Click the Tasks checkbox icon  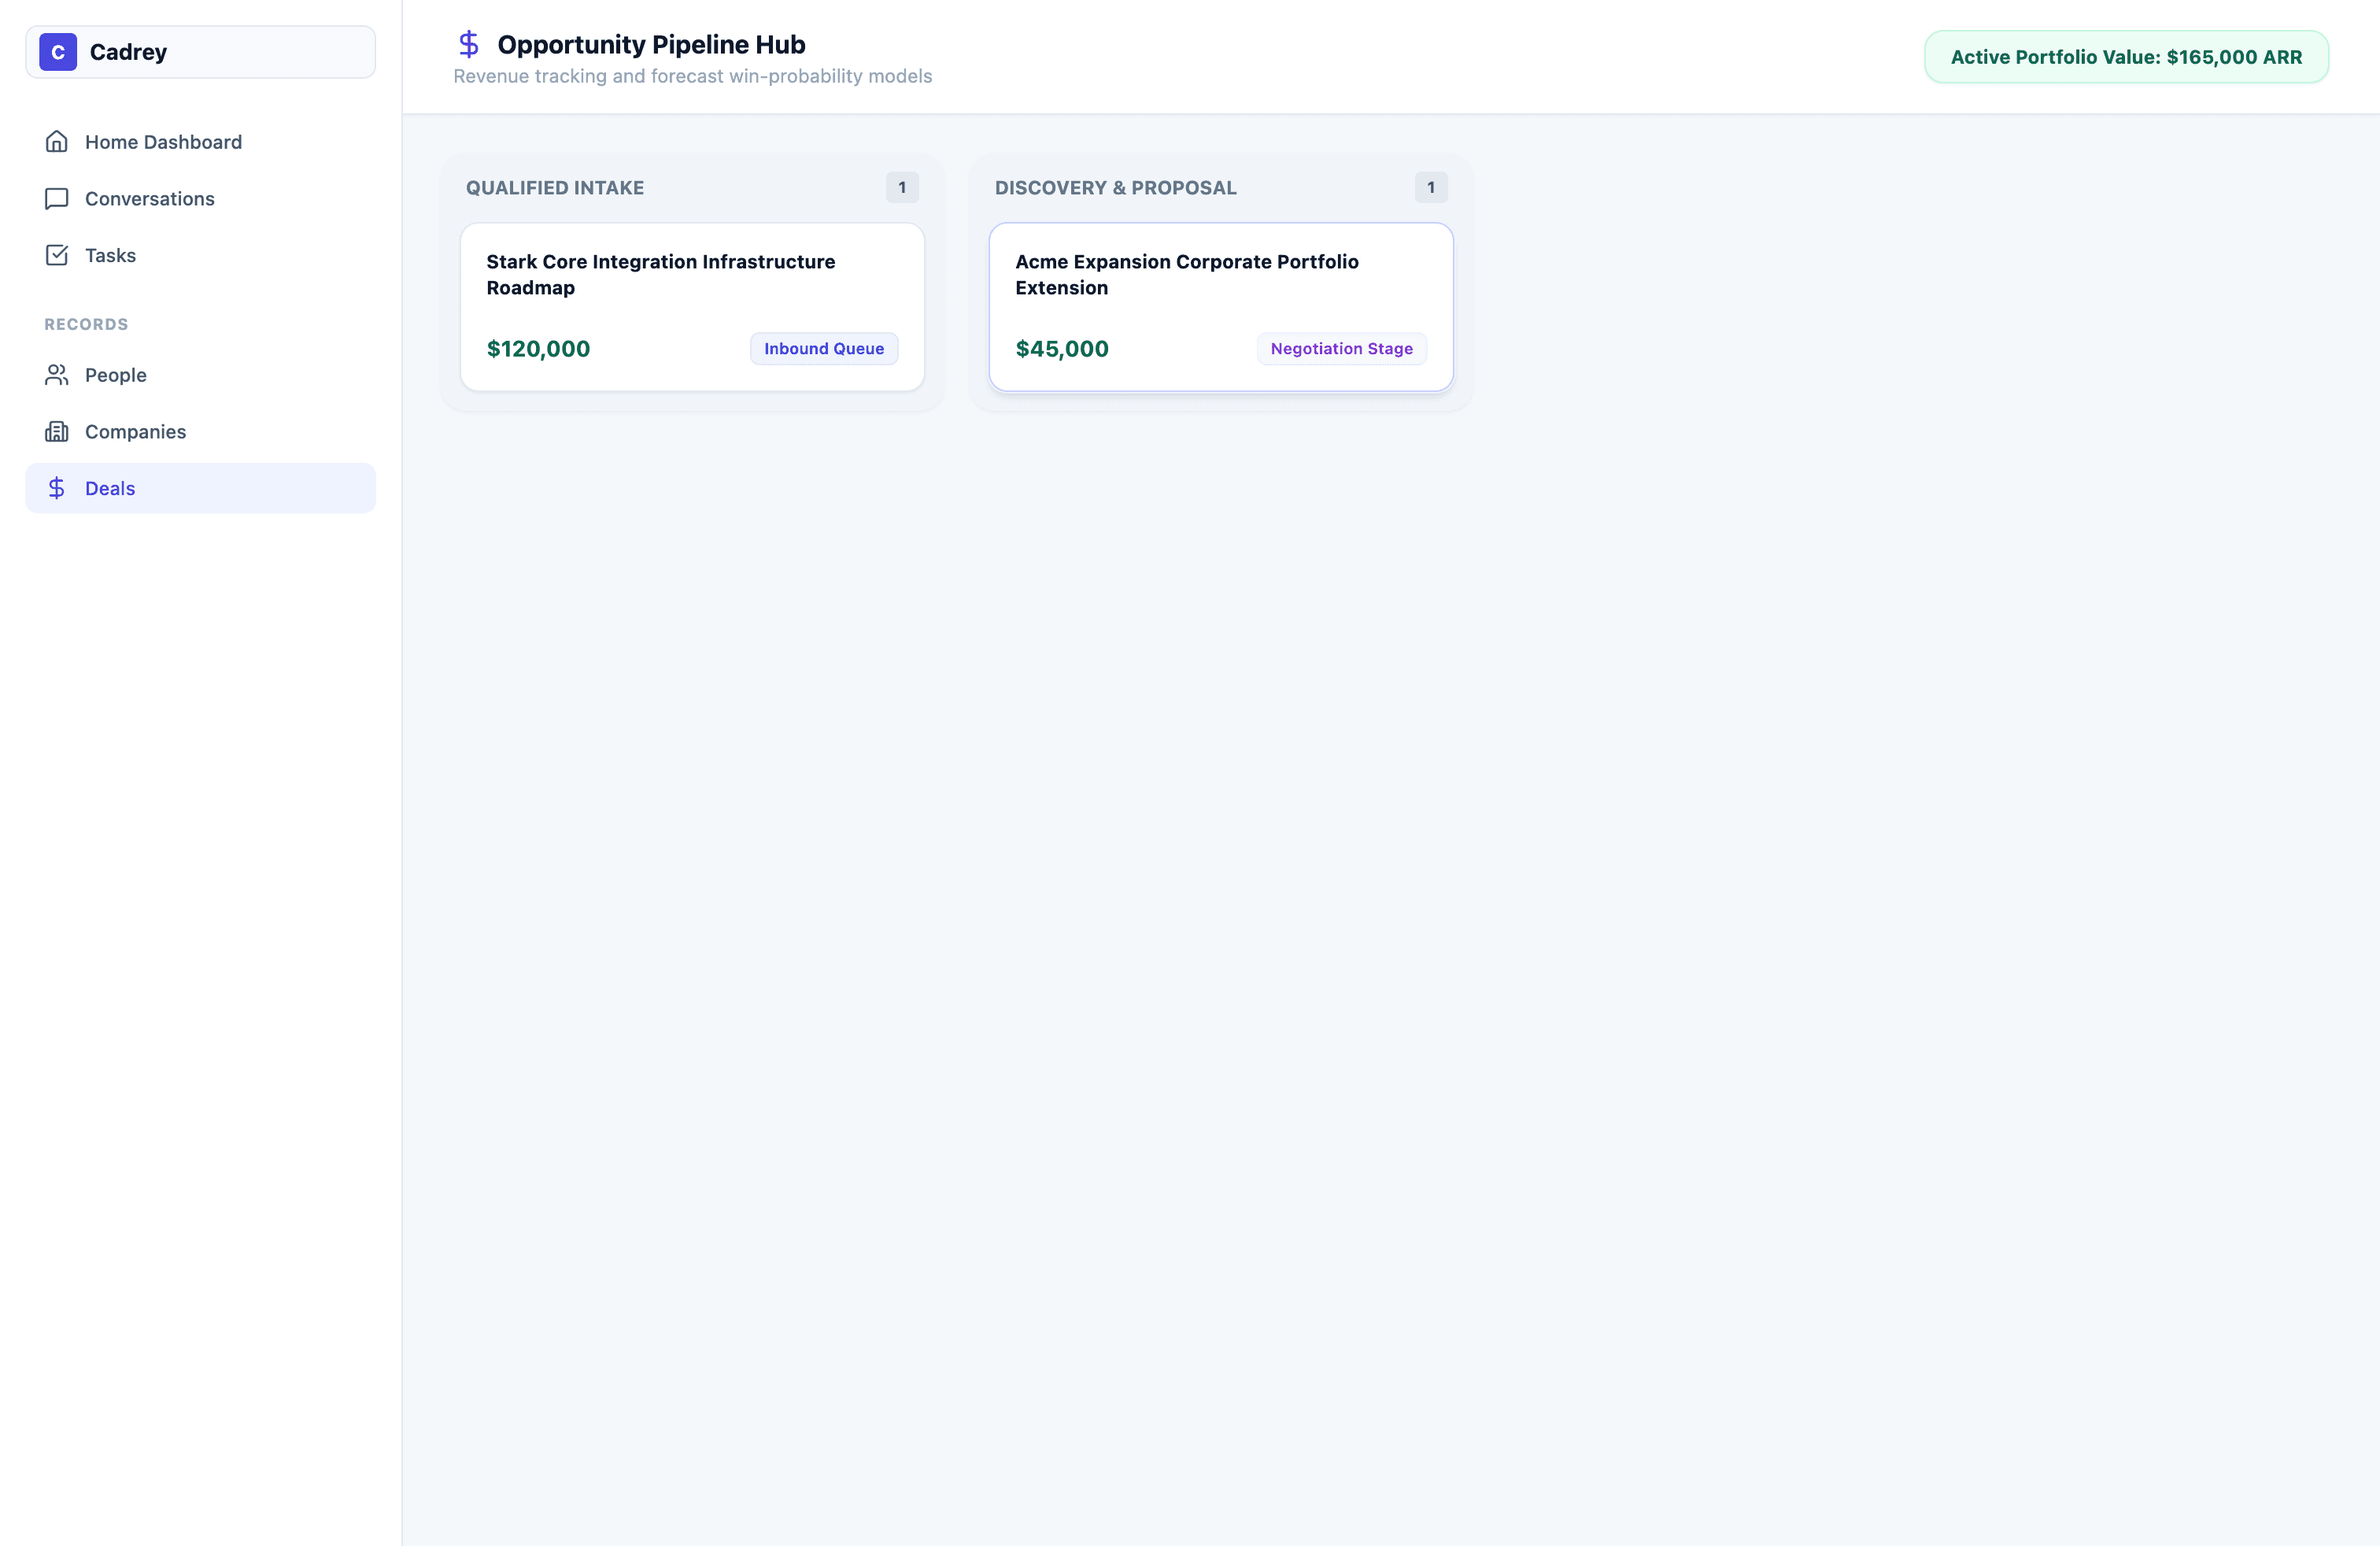[x=57, y=255]
